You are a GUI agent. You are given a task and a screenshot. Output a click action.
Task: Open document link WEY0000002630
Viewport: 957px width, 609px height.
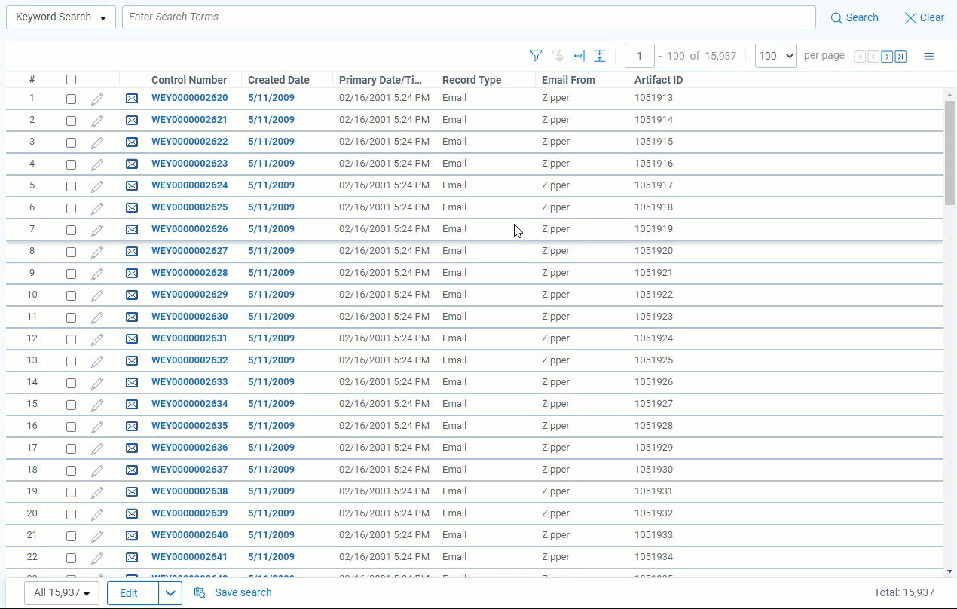[189, 317]
